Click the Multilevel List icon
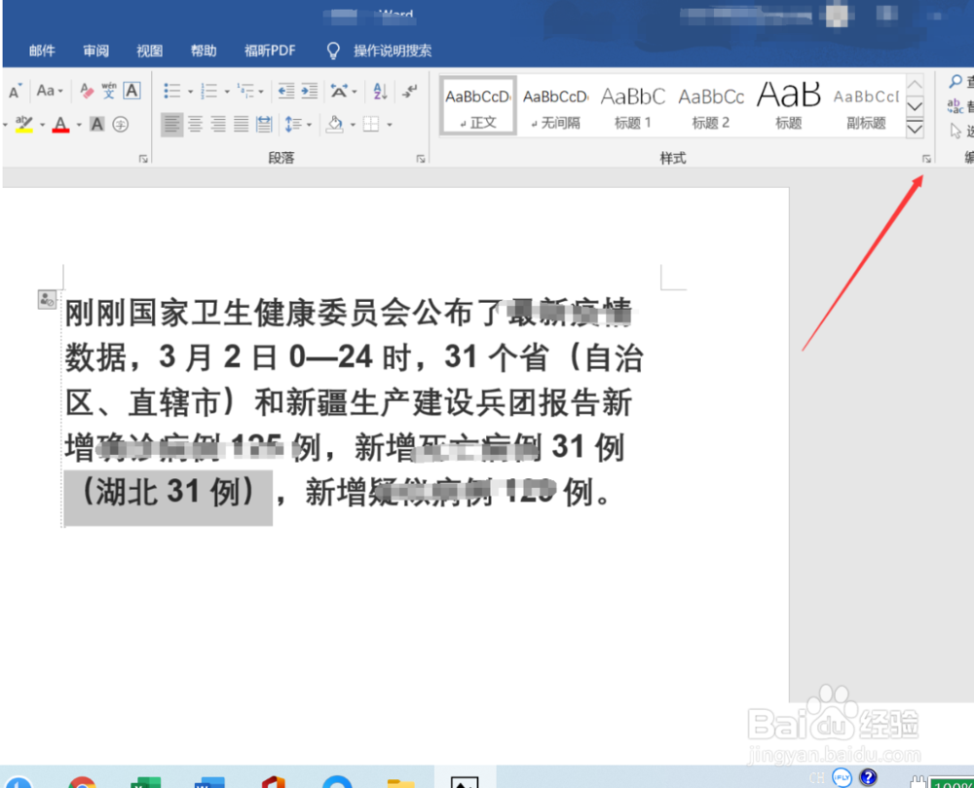Image resolution: width=974 pixels, height=788 pixels. [246, 92]
